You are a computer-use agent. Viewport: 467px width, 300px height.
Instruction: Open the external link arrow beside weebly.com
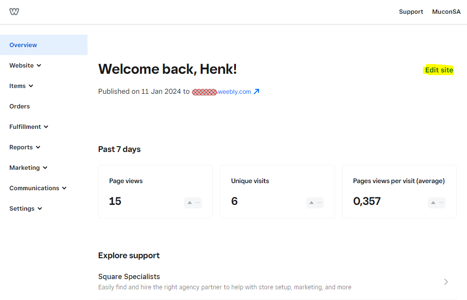(256, 92)
